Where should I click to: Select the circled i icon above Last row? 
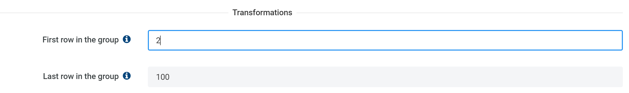point(127,39)
